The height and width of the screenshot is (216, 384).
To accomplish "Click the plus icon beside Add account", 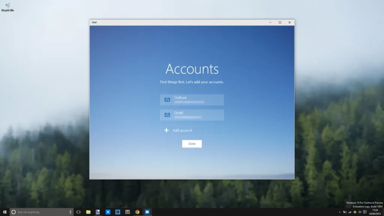I will point(166,130).
